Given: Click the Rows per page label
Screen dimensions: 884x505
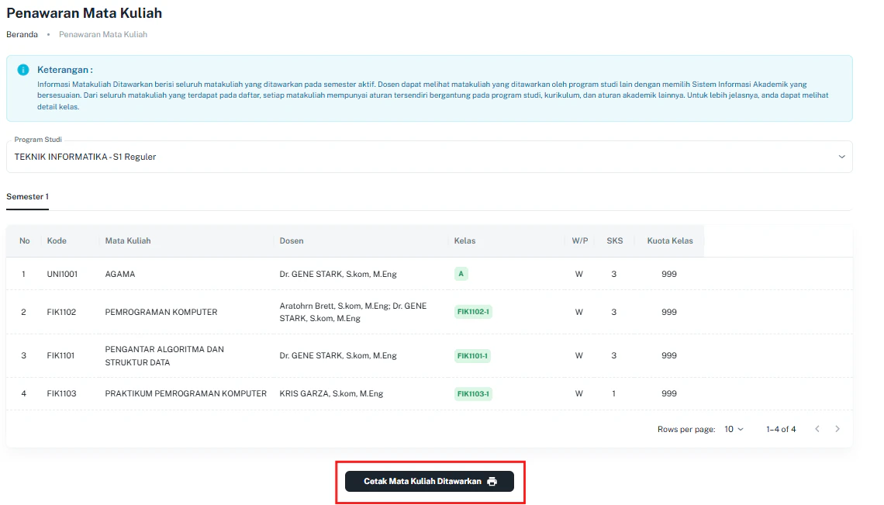Looking at the screenshot, I should (x=686, y=430).
